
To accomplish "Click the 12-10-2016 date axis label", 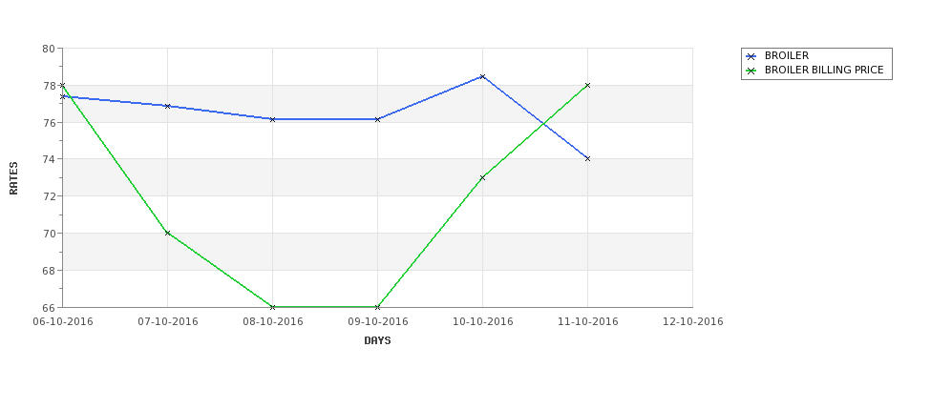I will click(692, 322).
